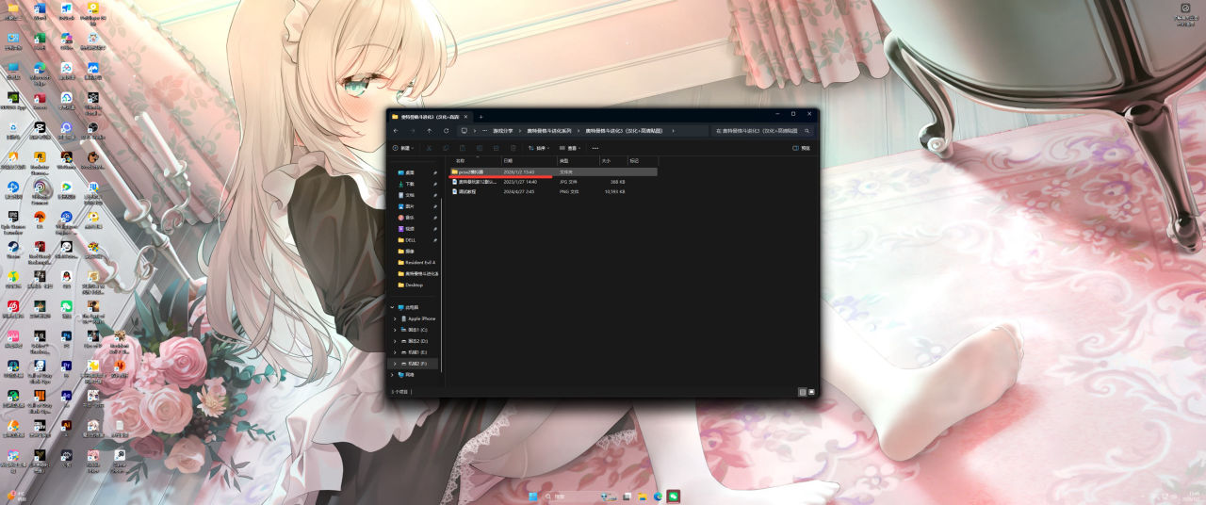
Task: Cut the selected item from the toolbar
Action: click(x=429, y=148)
